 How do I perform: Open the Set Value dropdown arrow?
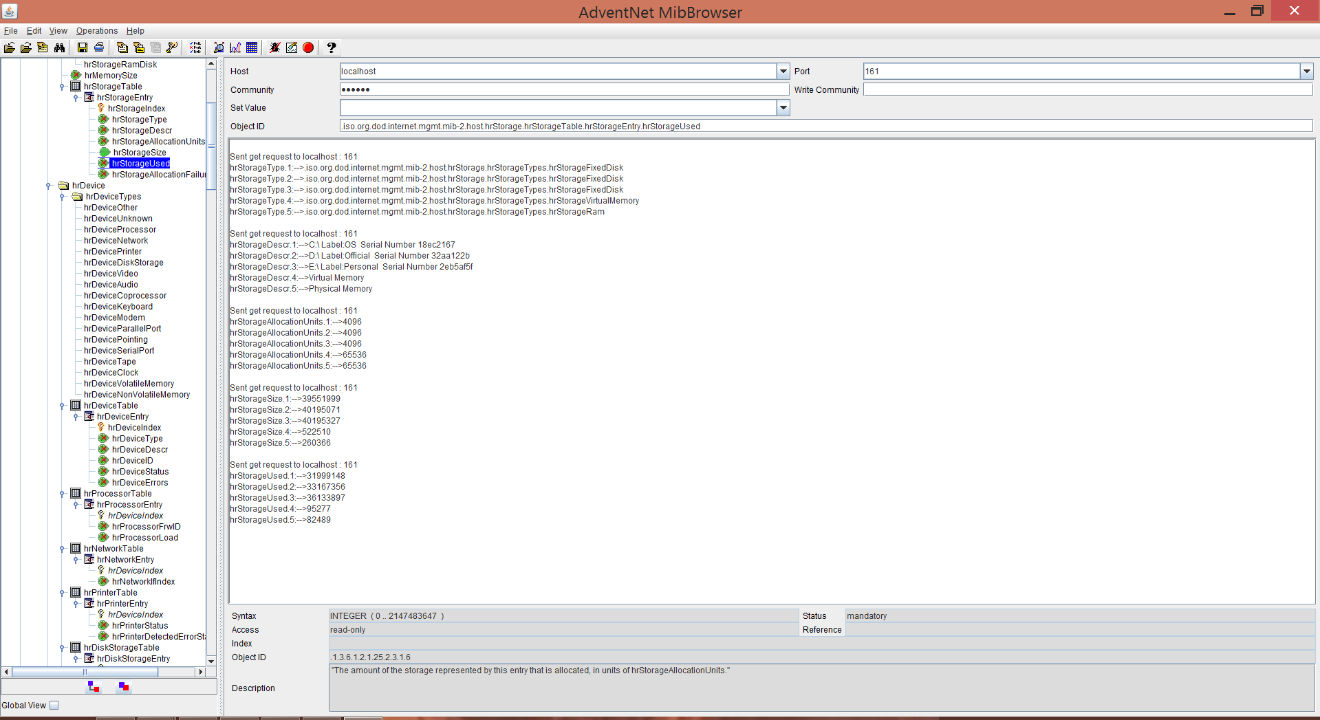tap(783, 107)
